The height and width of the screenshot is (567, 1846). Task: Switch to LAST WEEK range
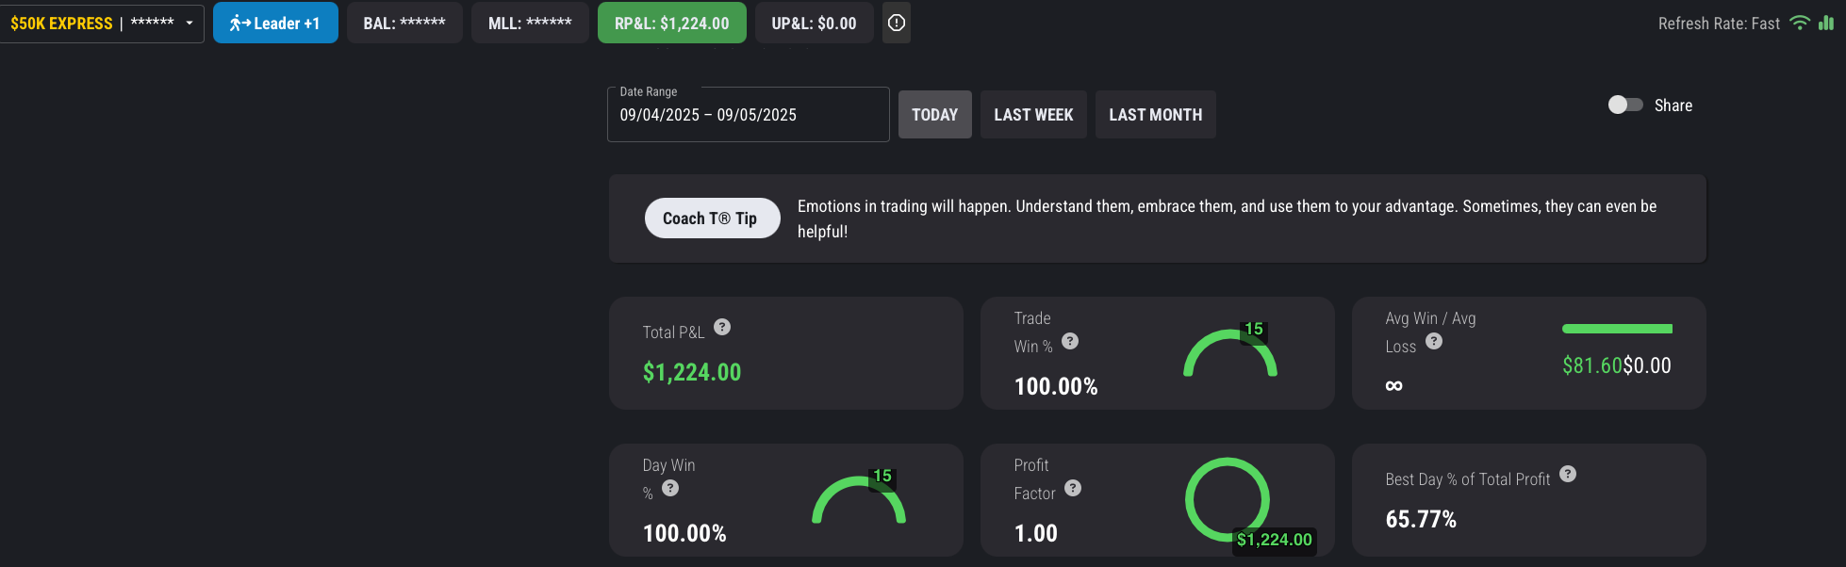tap(1033, 115)
